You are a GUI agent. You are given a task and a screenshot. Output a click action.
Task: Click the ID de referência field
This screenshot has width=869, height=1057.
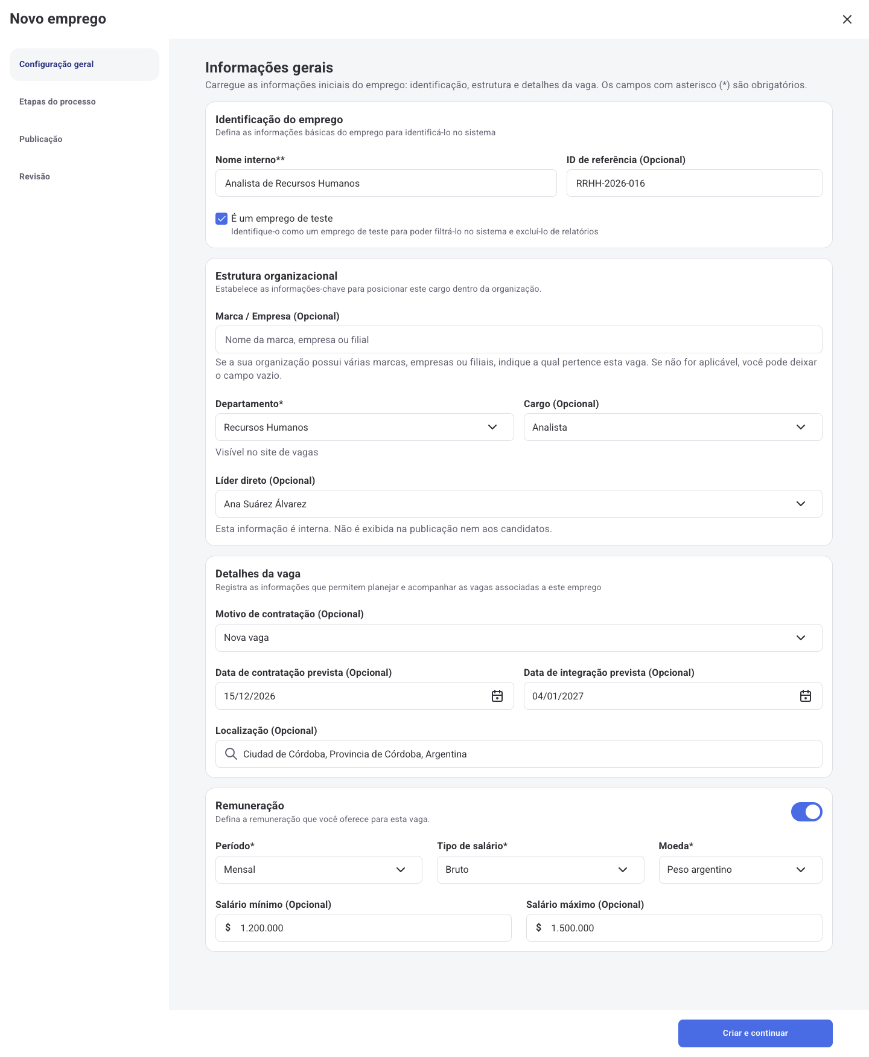pos(695,183)
